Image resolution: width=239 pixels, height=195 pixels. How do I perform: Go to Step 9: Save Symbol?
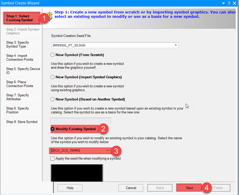pyautogui.click(x=23, y=122)
